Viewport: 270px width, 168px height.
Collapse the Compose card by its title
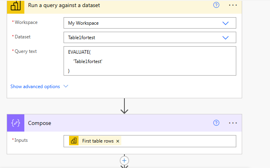click(x=40, y=123)
